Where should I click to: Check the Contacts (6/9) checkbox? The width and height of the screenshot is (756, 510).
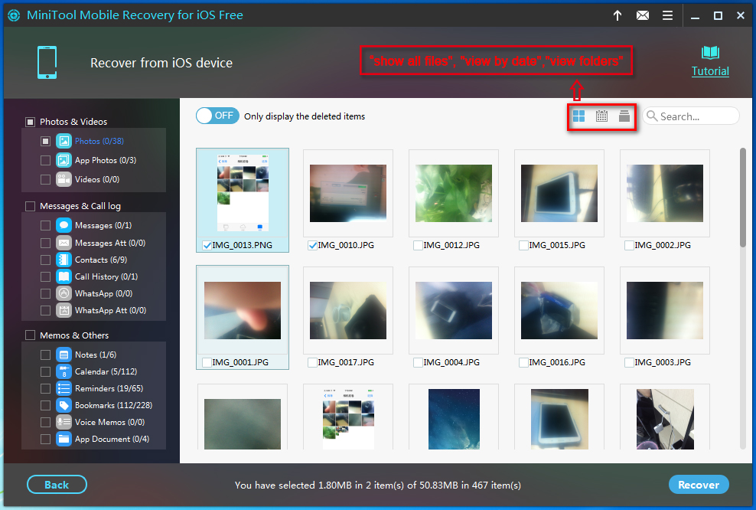pos(45,260)
